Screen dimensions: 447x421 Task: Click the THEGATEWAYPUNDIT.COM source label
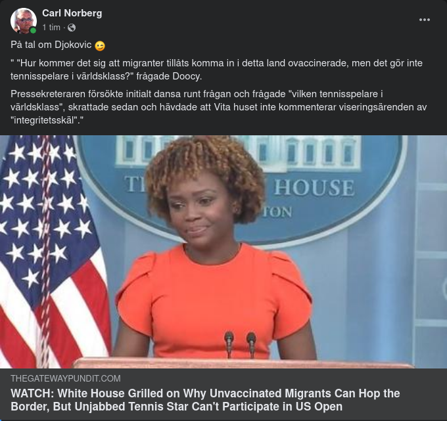point(66,378)
